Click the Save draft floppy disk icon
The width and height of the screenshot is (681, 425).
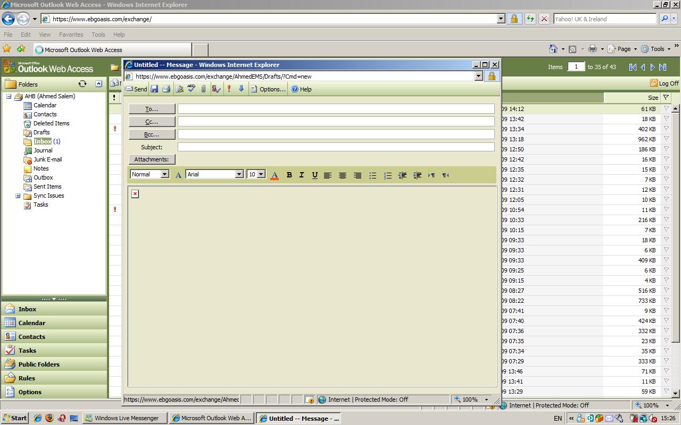coord(154,89)
